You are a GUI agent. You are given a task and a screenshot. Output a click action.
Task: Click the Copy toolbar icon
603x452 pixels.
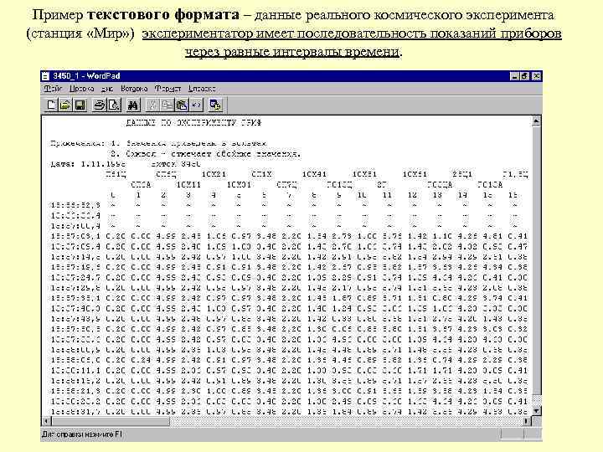167,105
